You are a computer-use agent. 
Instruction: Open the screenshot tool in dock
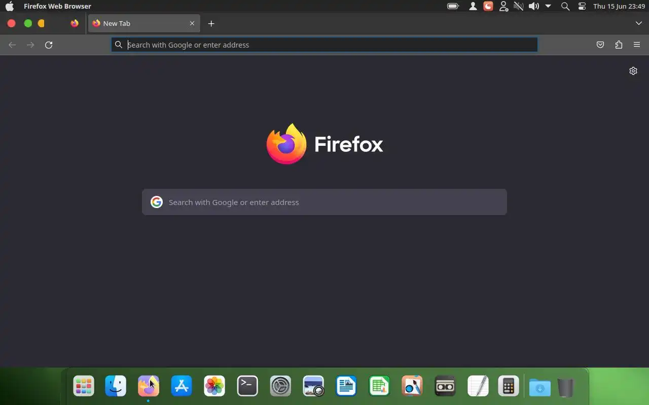313,386
